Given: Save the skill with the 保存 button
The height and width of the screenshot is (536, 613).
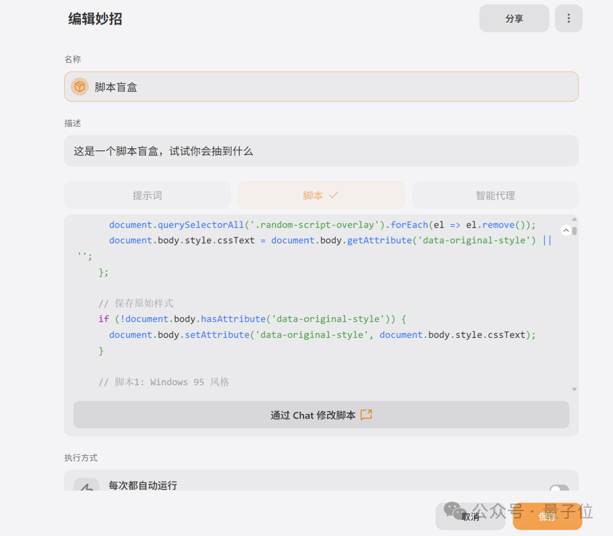Looking at the screenshot, I should [547, 517].
